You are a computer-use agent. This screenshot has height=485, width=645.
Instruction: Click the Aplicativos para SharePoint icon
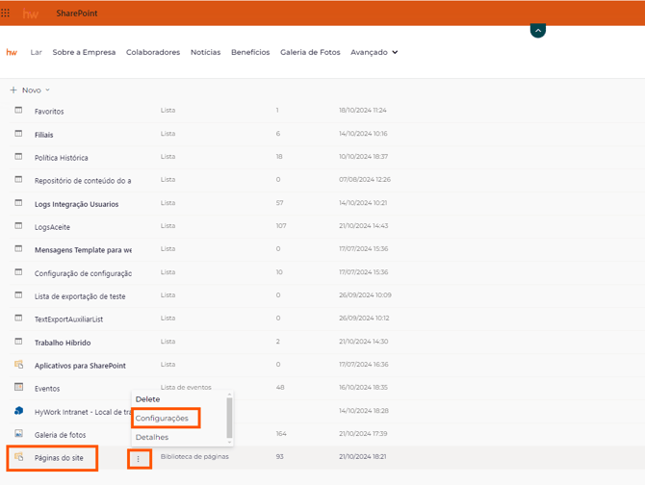click(x=18, y=366)
